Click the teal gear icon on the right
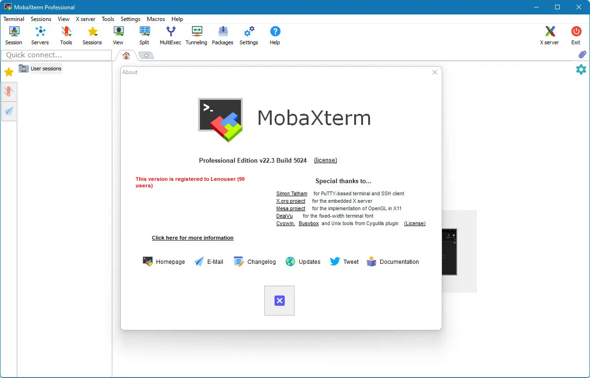Viewport: 590px width, 378px height. [581, 69]
